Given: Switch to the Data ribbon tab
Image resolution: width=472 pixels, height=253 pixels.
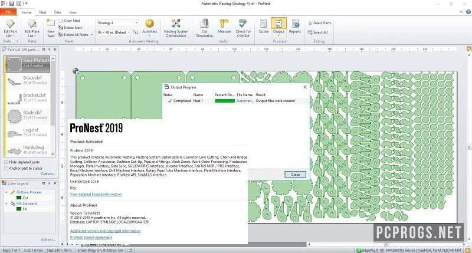Looking at the screenshot, I should 58,12.
